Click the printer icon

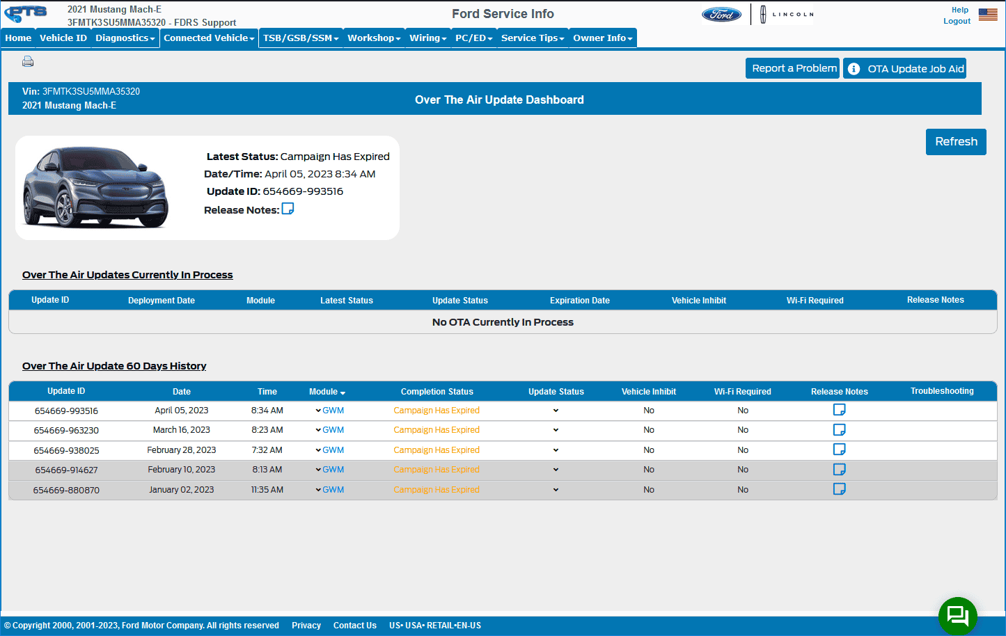(x=28, y=62)
